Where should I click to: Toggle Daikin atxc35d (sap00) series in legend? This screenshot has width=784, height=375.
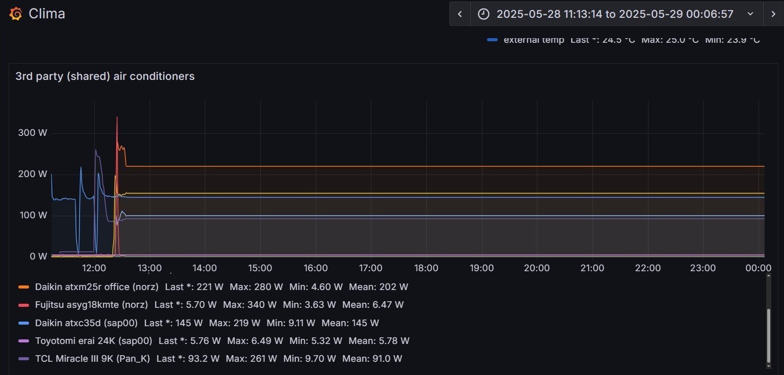87,323
